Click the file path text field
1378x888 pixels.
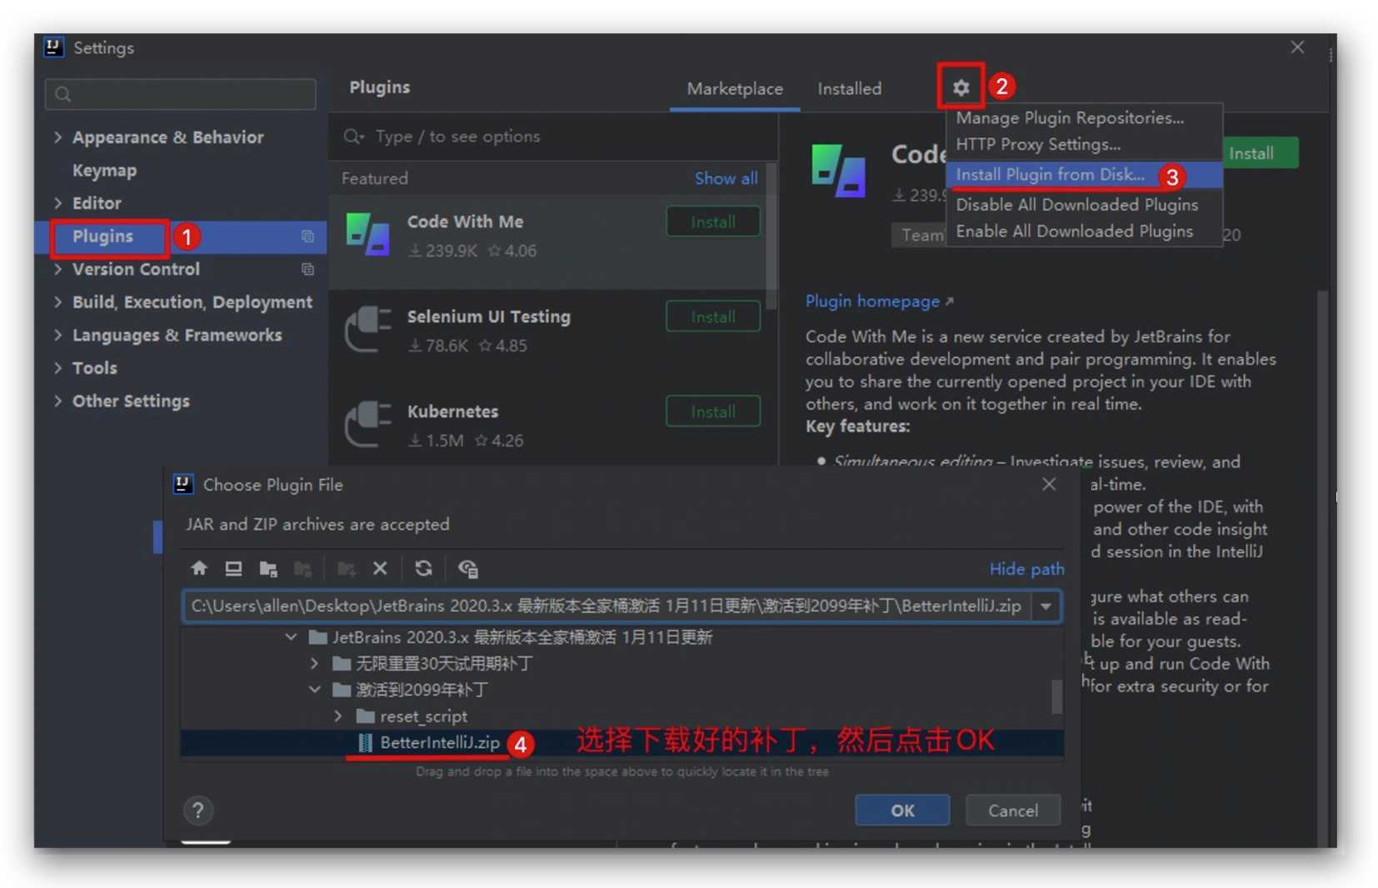[607, 606]
